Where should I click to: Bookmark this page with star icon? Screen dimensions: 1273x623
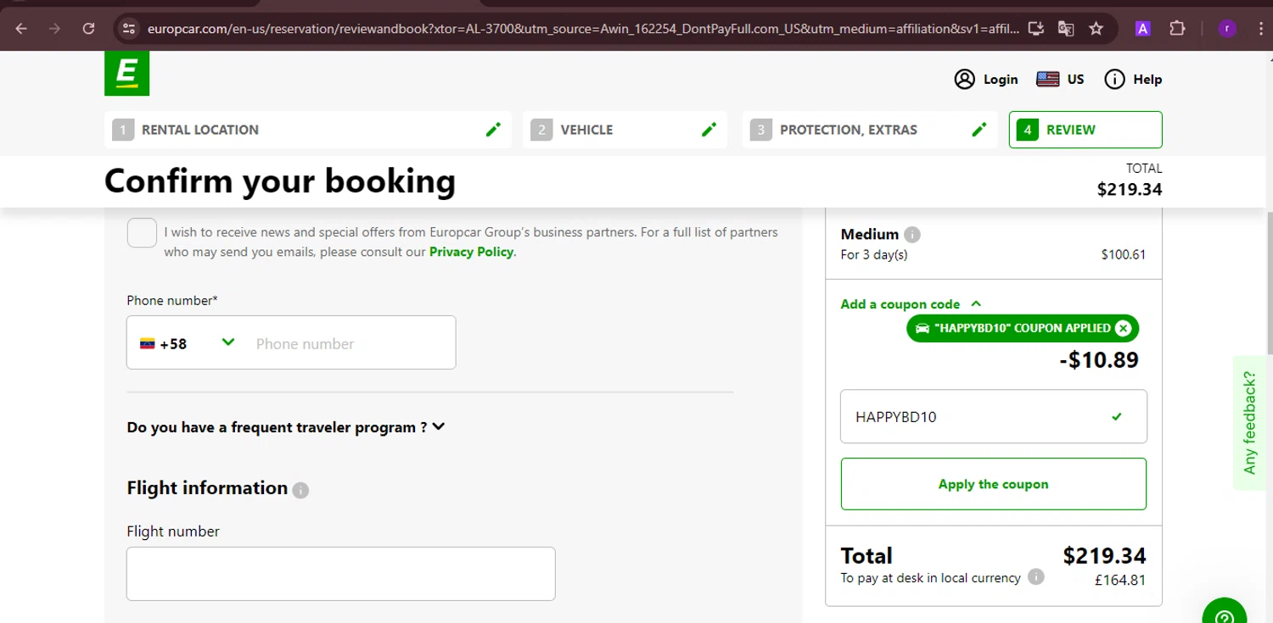tap(1096, 29)
